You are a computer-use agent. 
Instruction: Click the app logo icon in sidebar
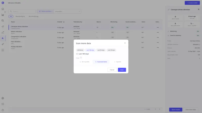click(x=3, y=3)
